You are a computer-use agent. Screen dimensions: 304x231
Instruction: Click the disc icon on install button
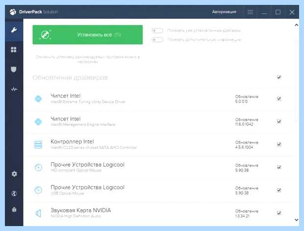(x=45, y=35)
